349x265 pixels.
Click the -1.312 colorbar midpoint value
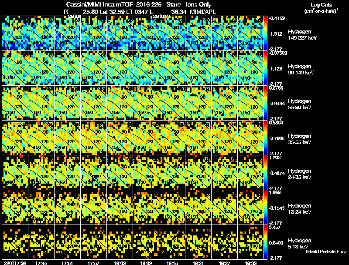pyautogui.click(x=276, y=34)
